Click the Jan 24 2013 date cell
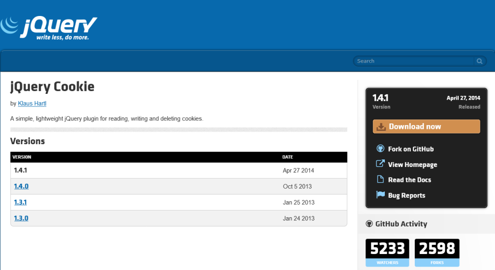The height and width of the screenshot is (270, 495). (299, 218)
